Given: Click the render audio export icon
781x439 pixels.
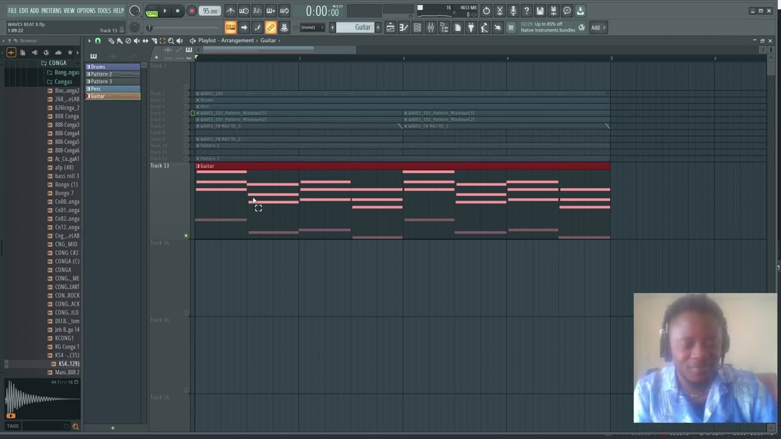Looking at the screenshot, I should pyautogui.click(x=553, y=11).
